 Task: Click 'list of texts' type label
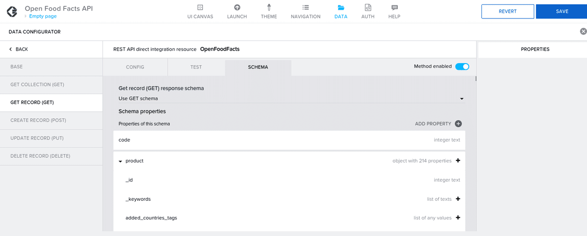point(439,199)
